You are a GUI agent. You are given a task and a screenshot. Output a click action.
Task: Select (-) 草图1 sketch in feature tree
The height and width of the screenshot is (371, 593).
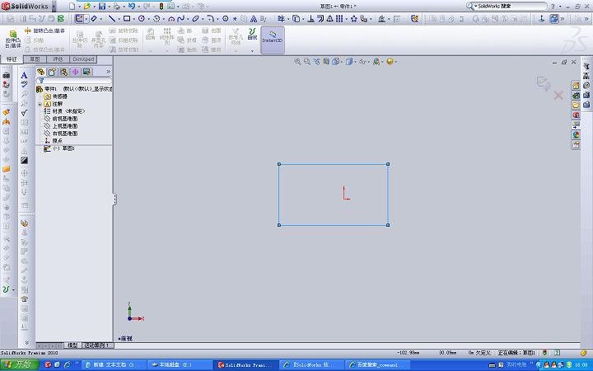coord(59,148)
